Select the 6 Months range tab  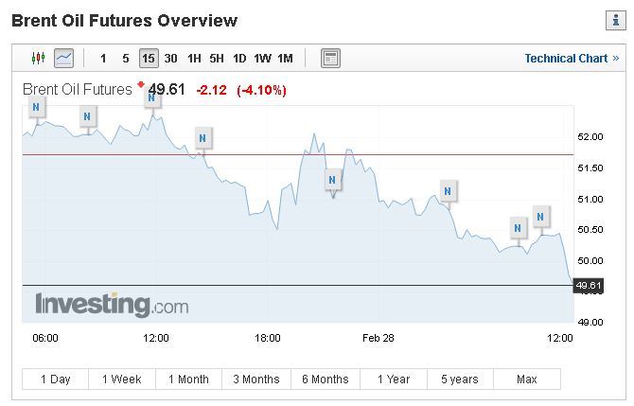tap(326, 380)
